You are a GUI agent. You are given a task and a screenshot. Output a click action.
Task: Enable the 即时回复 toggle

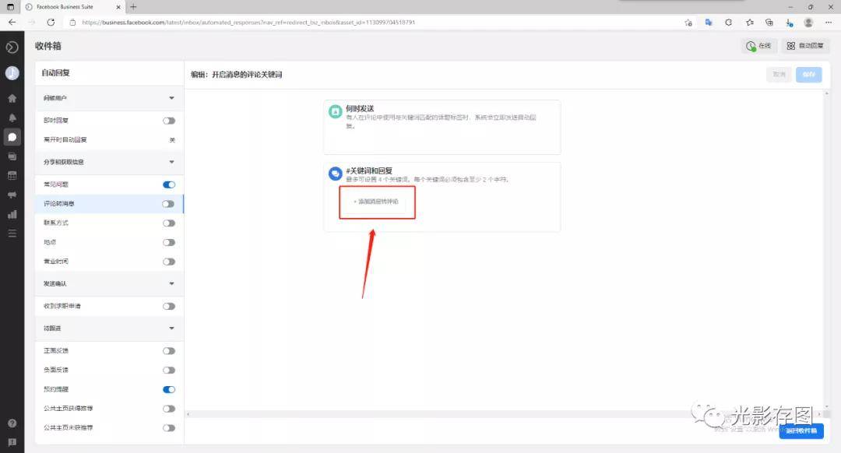click(168, 121)
